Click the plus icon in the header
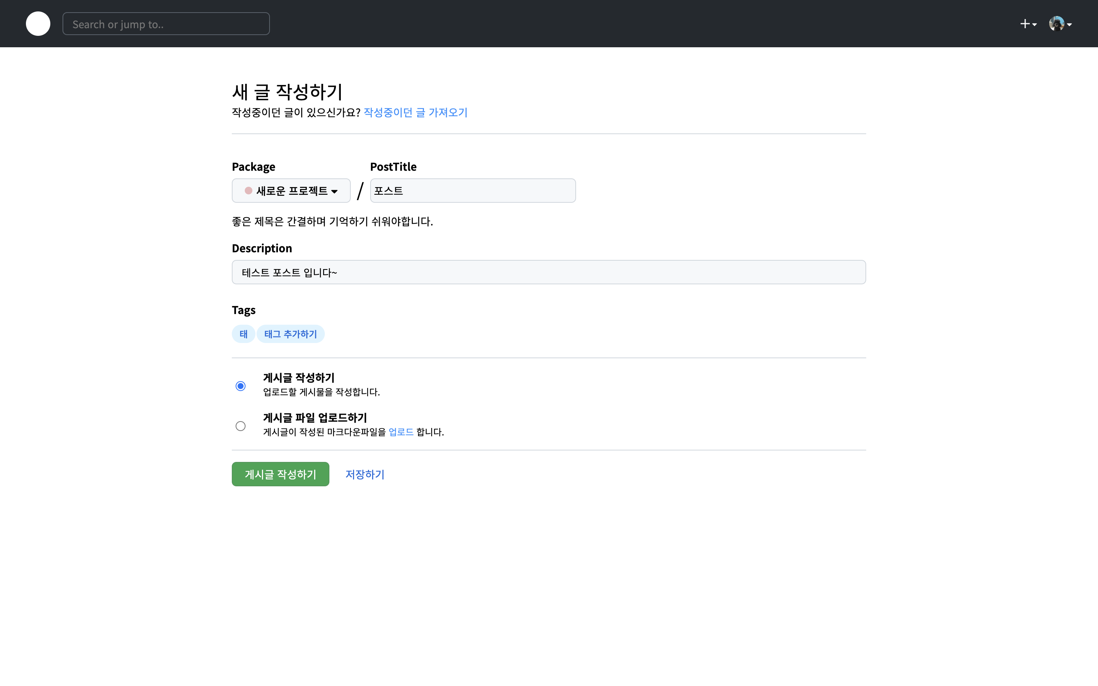Image resolution: width=1098 pixels, height=686 pixels. [x=1024, y=24]
